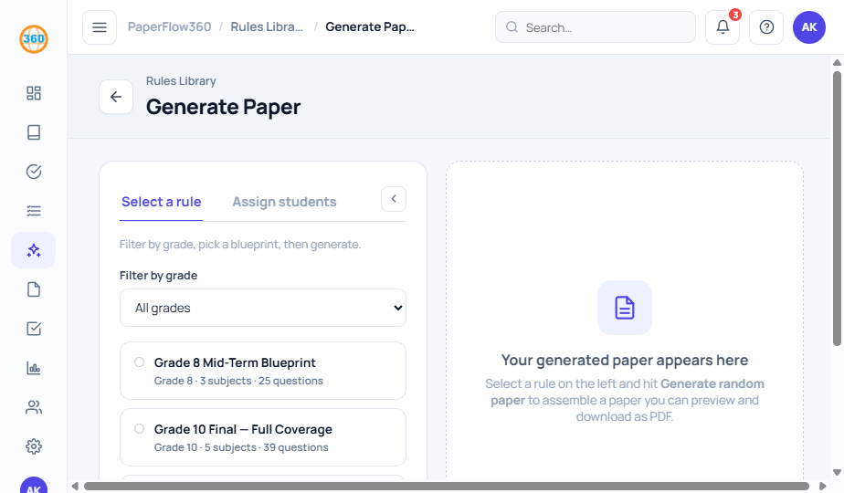This screenshot has height=493, width=844.
Task: Open notifications bell with 3 badge
Action: (723, 27)
